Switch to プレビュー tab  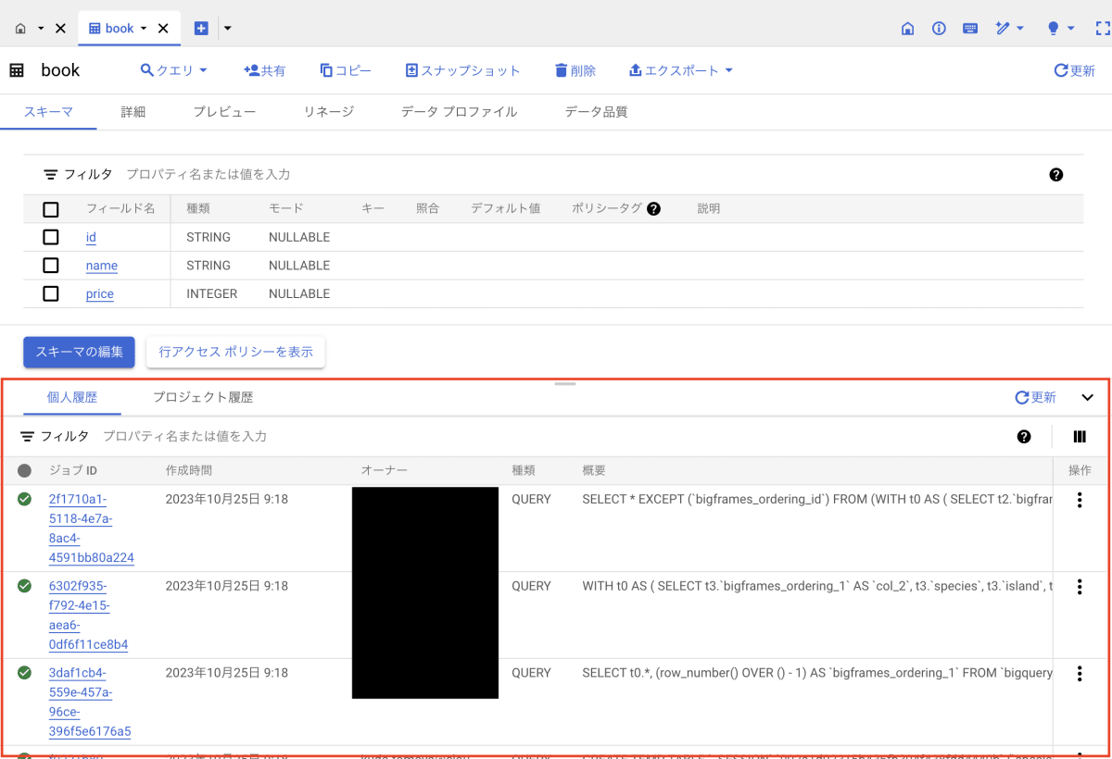(224, 111)
